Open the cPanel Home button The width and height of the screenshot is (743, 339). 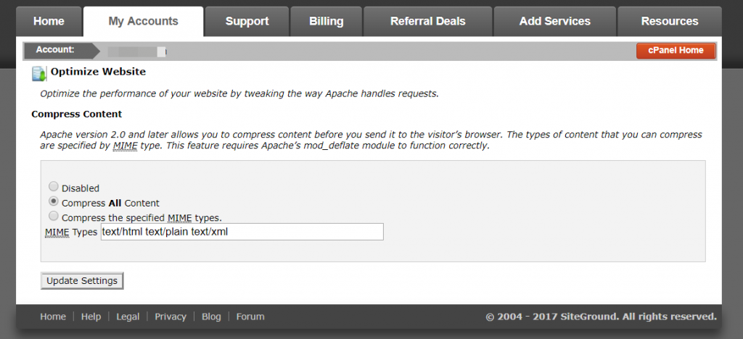pyautogui.click(x=676, y=51)
